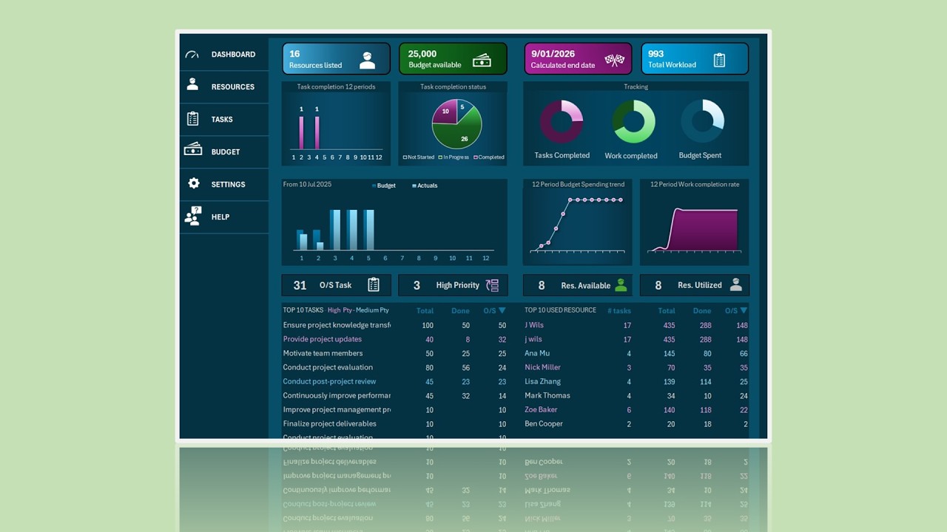Click the priority list icon beside High Priority
947x532 pixels.
point(492,285)
